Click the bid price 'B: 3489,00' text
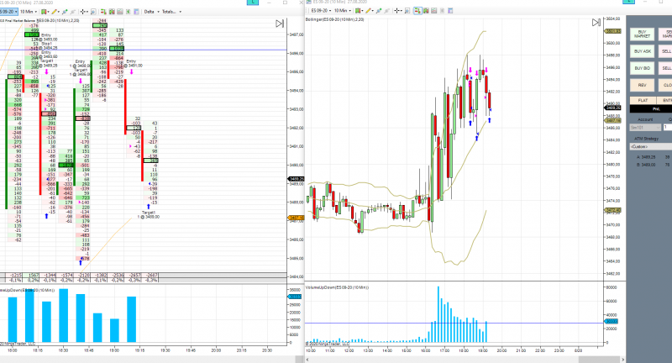This screenshot has height=363, width=672. pyautogui.click(x=646, y=165)
